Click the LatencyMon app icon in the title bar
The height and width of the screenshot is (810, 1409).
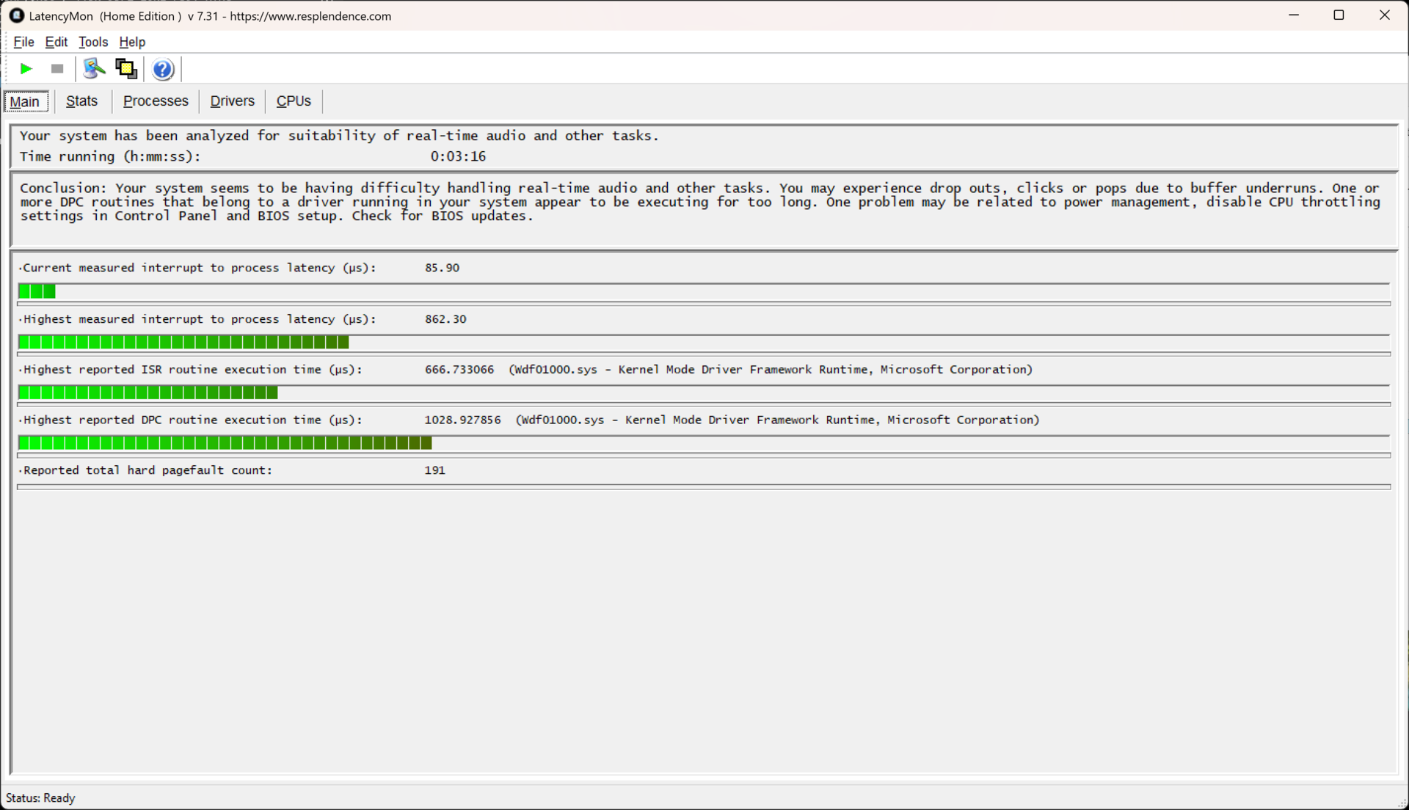coord(16,15)
